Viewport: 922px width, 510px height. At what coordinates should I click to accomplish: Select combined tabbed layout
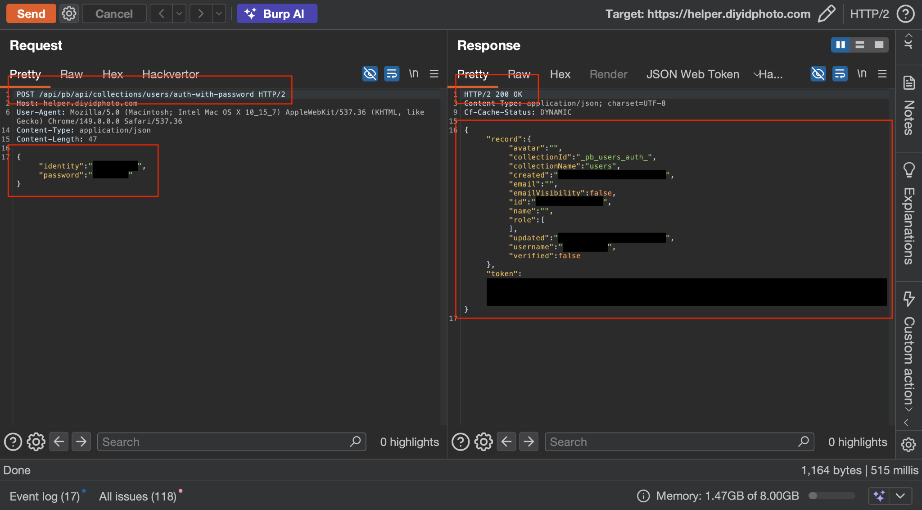coord(879,45)
